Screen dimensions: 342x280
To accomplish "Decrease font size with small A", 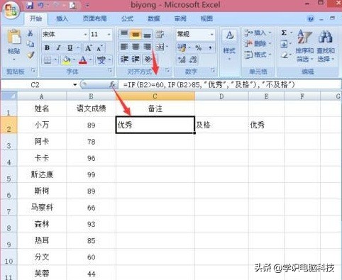I will (x=99, y=48).
